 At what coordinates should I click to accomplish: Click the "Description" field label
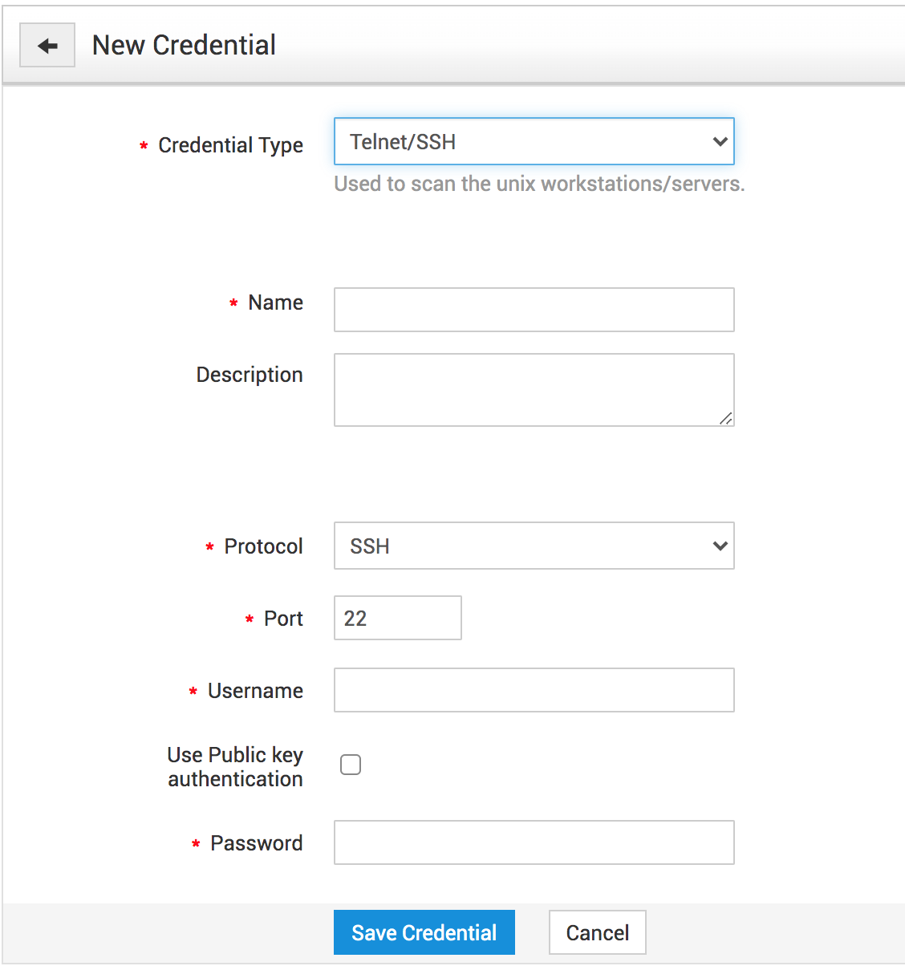(x=250, y=375)
